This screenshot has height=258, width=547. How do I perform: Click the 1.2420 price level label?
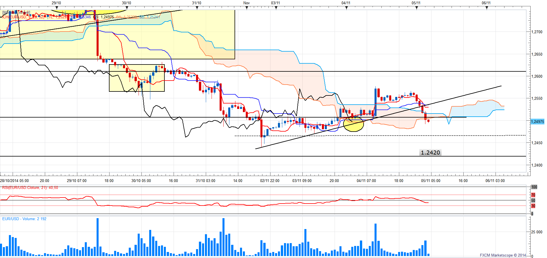pyautogui.click(x=430, y=153)
